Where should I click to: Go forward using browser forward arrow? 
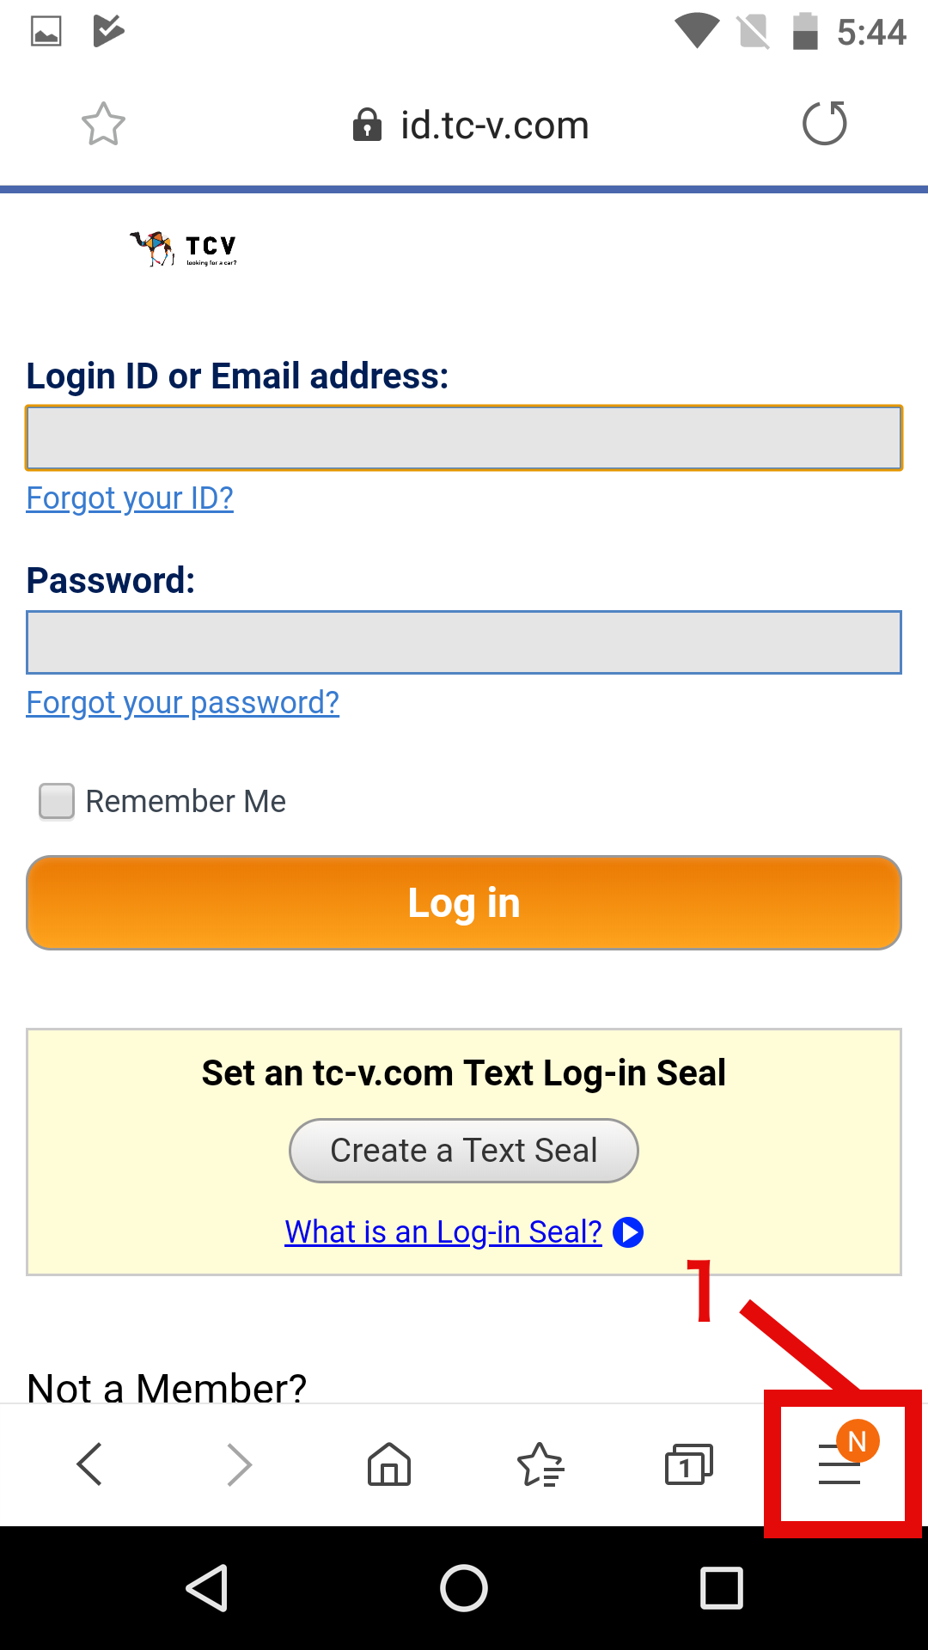point(239,1464)
